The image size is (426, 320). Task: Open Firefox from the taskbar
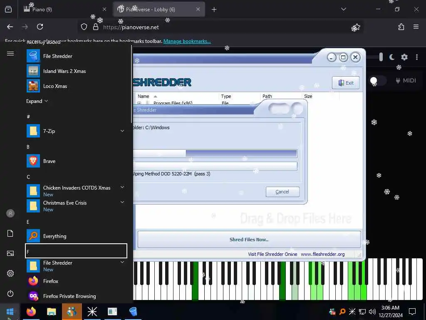coord(31,311)
